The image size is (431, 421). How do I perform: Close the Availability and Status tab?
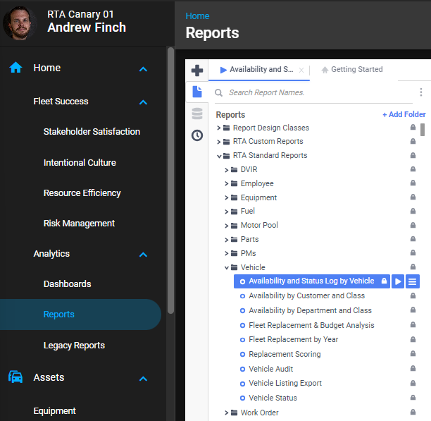click(301, 71)
